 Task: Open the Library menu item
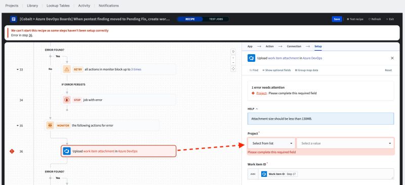(x=32, y=6)
